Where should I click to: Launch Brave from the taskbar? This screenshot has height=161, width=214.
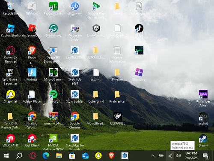(x=111, y=155)
